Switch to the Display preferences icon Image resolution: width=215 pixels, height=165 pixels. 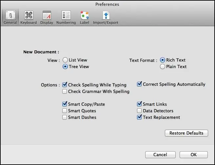tap(47, 15)
